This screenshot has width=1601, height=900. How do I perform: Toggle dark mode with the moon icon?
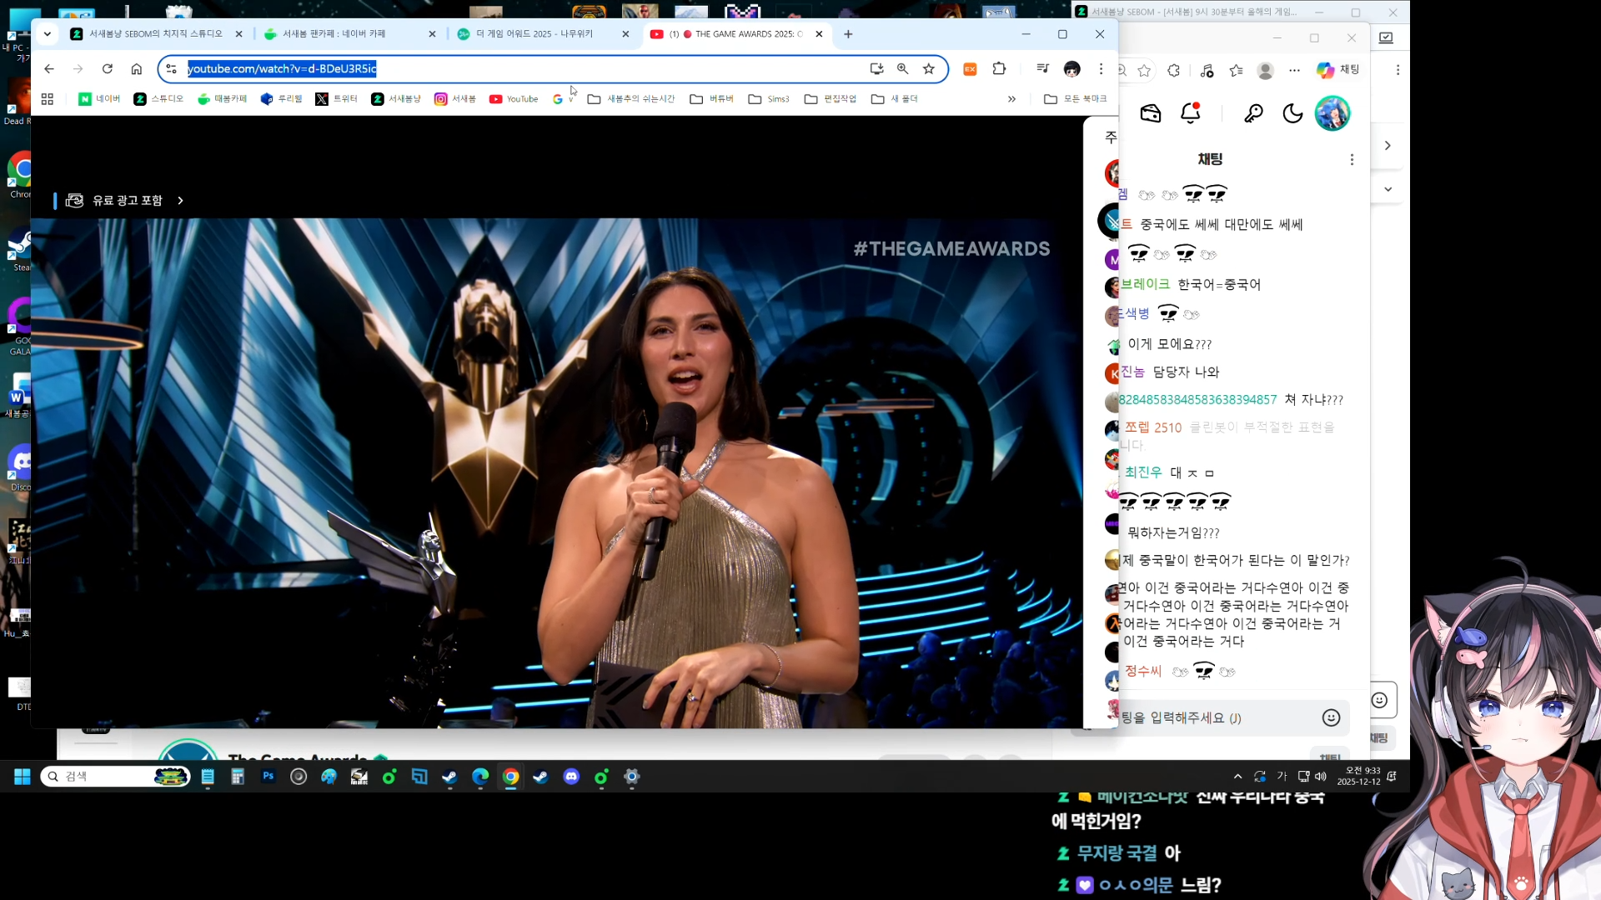coord(1292,113)
